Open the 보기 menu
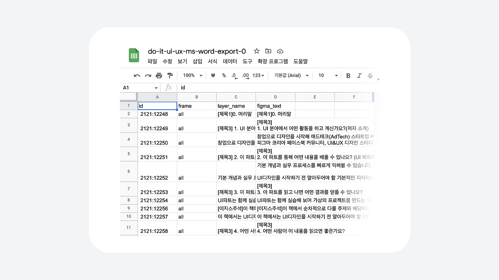 (182, 61)
